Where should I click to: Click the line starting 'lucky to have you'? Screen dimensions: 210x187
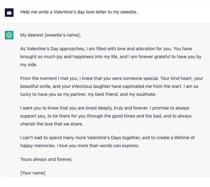pyautogui.click(x=88, y=94)
